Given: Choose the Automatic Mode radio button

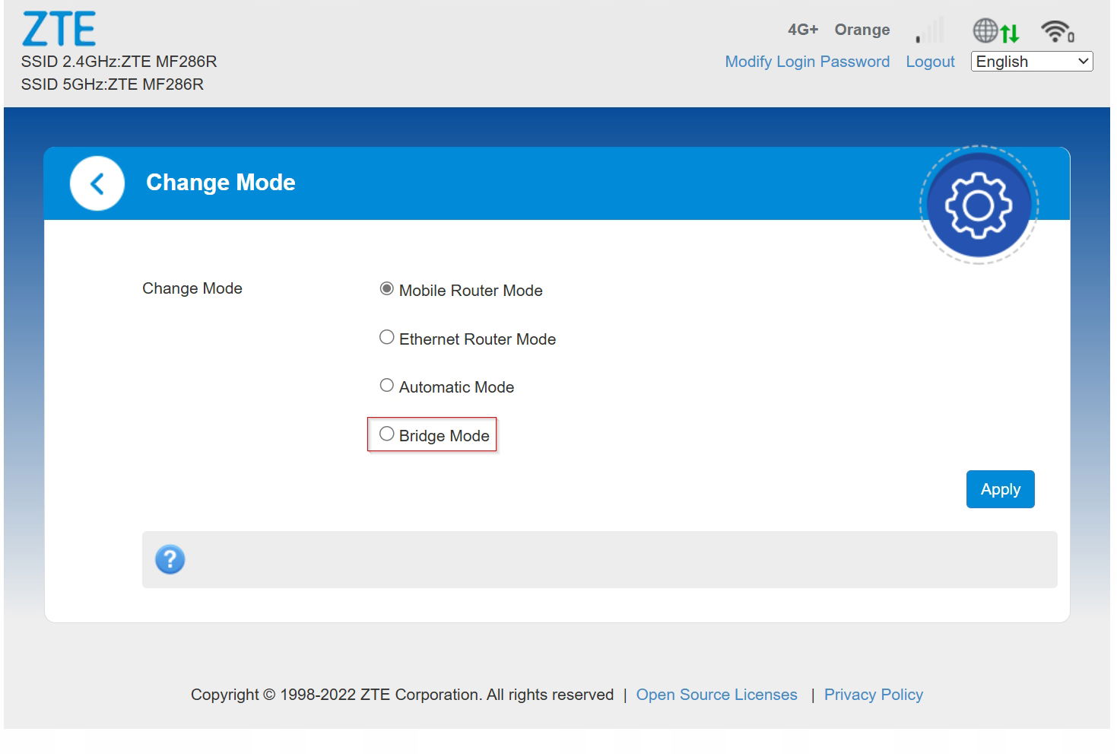Looking at the screenshot, I should [387, 385].
